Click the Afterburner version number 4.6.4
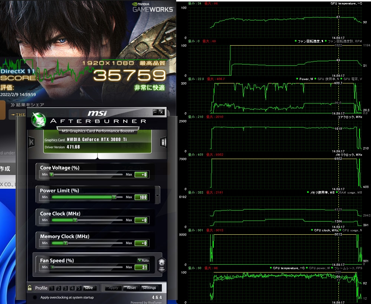Viewport: 371px width, 304px height. 157,297
